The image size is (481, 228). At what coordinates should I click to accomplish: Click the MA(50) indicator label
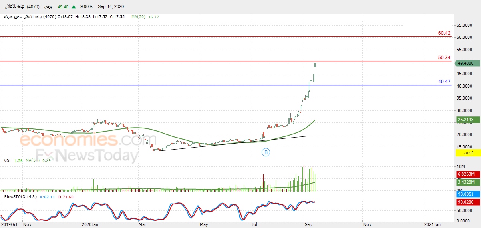click(138, 17)
